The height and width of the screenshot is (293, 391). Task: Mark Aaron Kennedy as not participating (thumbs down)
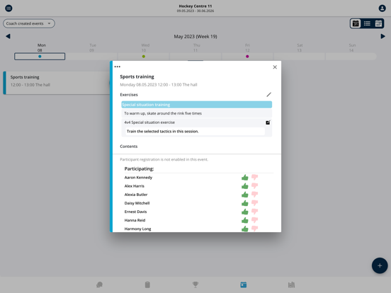254,178
